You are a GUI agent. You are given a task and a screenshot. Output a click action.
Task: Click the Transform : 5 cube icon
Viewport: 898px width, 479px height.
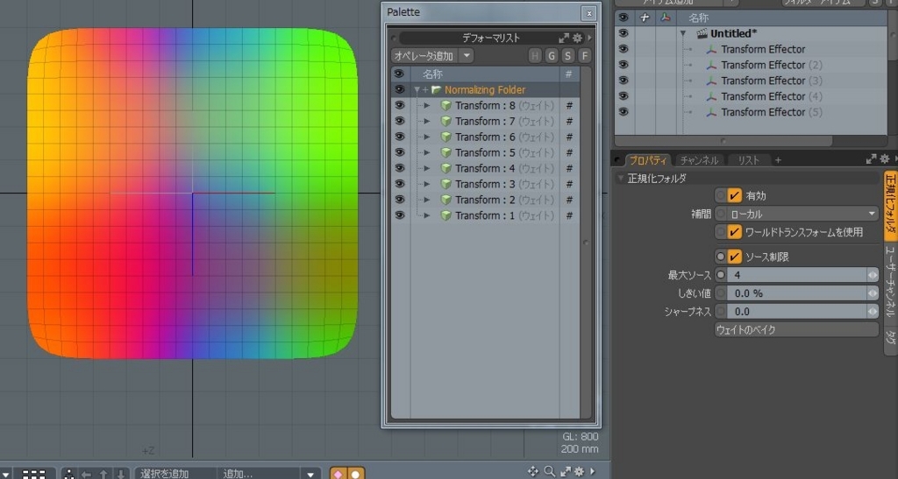coord(445,152)
